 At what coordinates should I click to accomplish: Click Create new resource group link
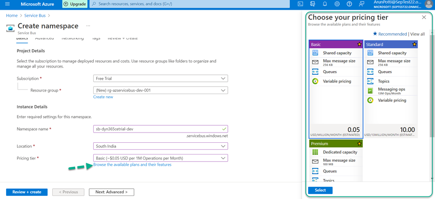[103, 97]
